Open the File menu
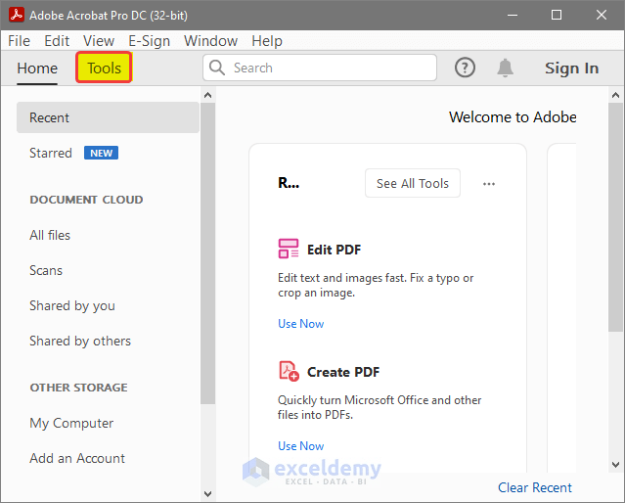This screenshot has height=503, width=625. pyautogui.click(x=19, y=41)
